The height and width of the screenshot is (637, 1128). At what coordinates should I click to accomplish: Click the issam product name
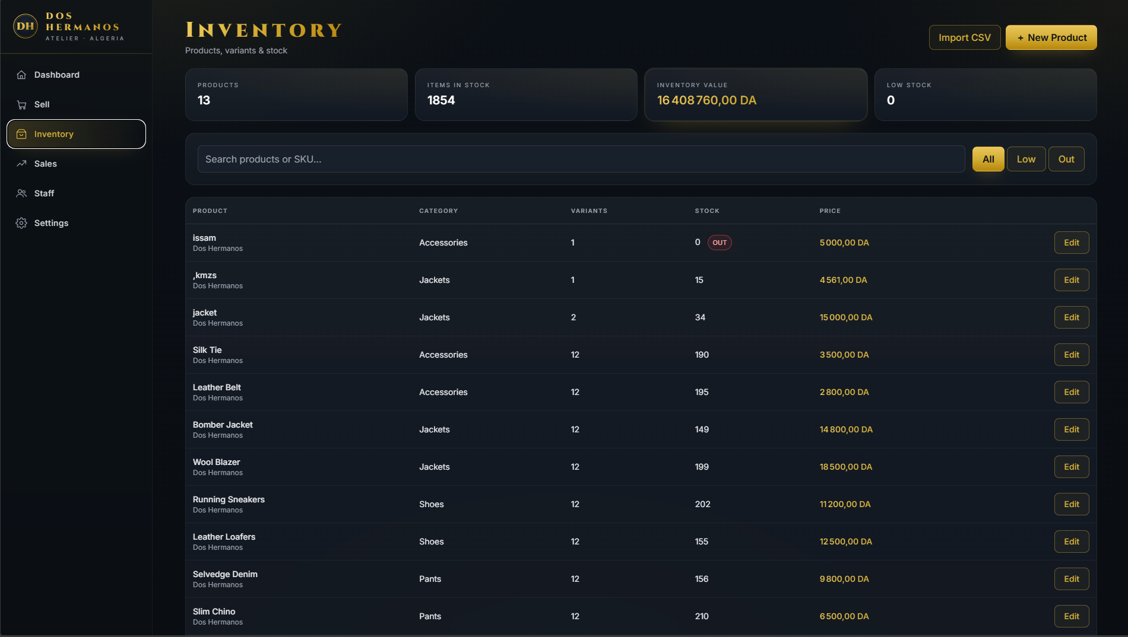204,238
